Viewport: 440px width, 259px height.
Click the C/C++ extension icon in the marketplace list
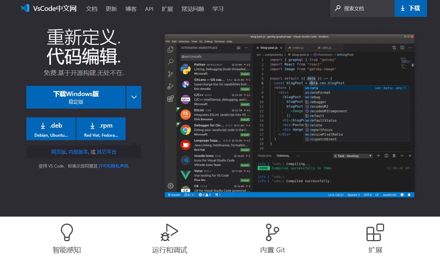[x=186, y=100]
